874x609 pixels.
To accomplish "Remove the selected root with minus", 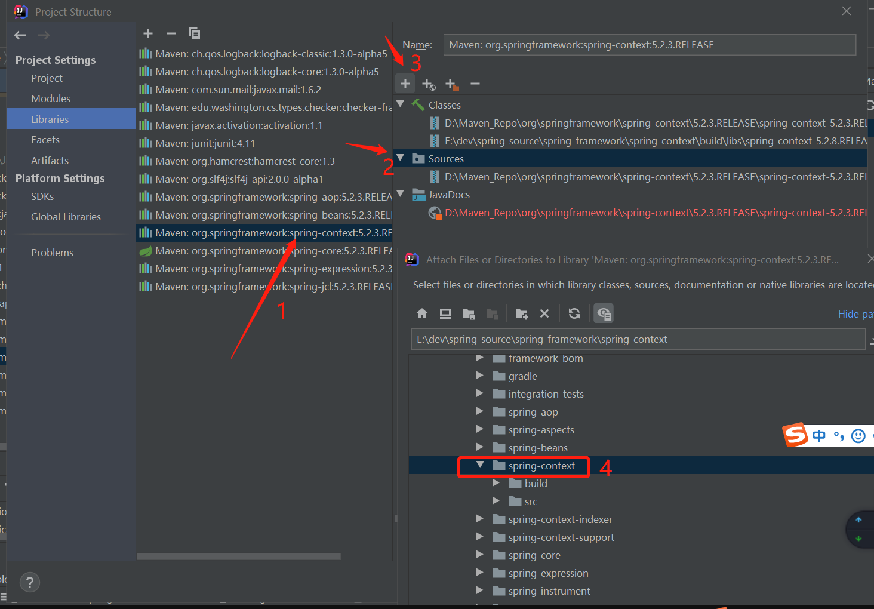I will [475, 84].
